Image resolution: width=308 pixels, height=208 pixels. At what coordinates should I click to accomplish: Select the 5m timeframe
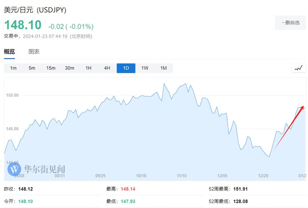[x=32, y=68]
